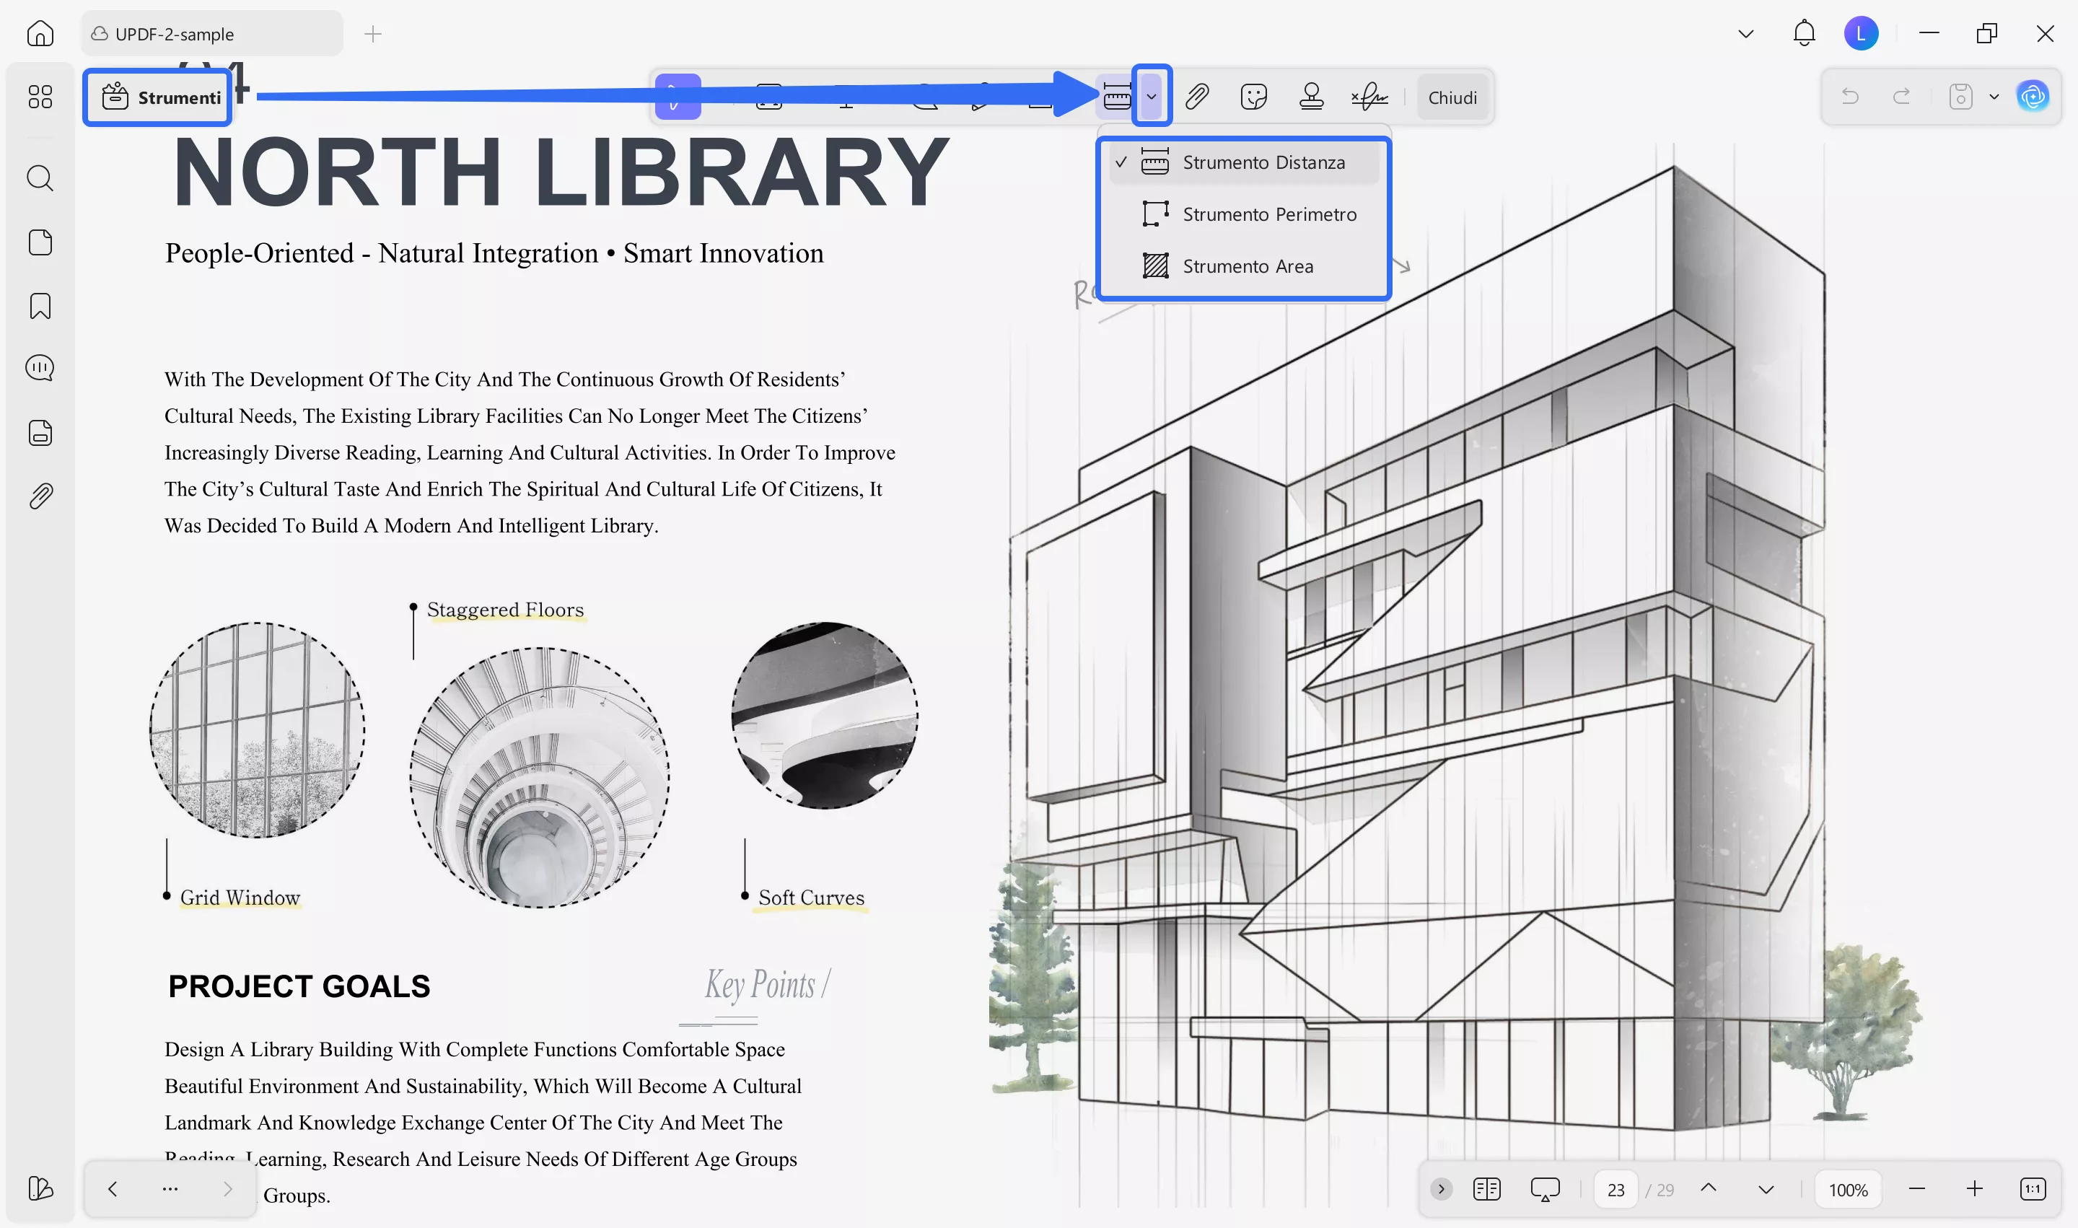Launch the UPDF AI assistant icon
Image resolution: width=2078 pixels, height=1228 pixels.
[2033, 97]
